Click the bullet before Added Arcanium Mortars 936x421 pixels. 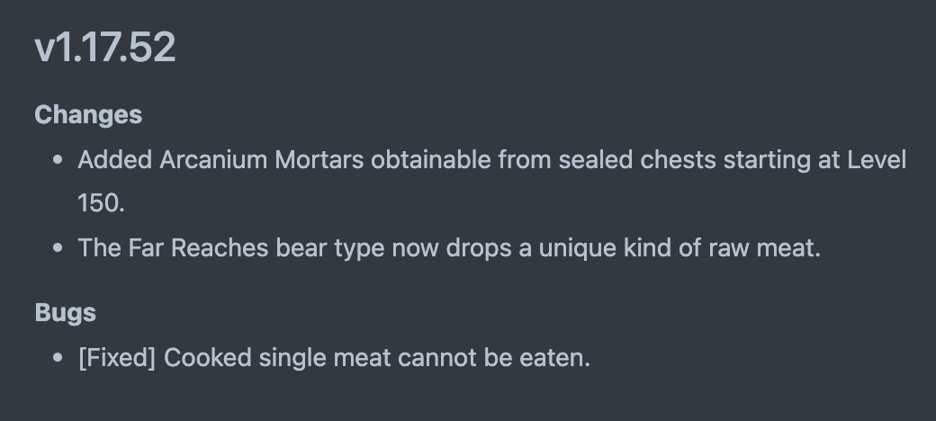click(58, 161)
